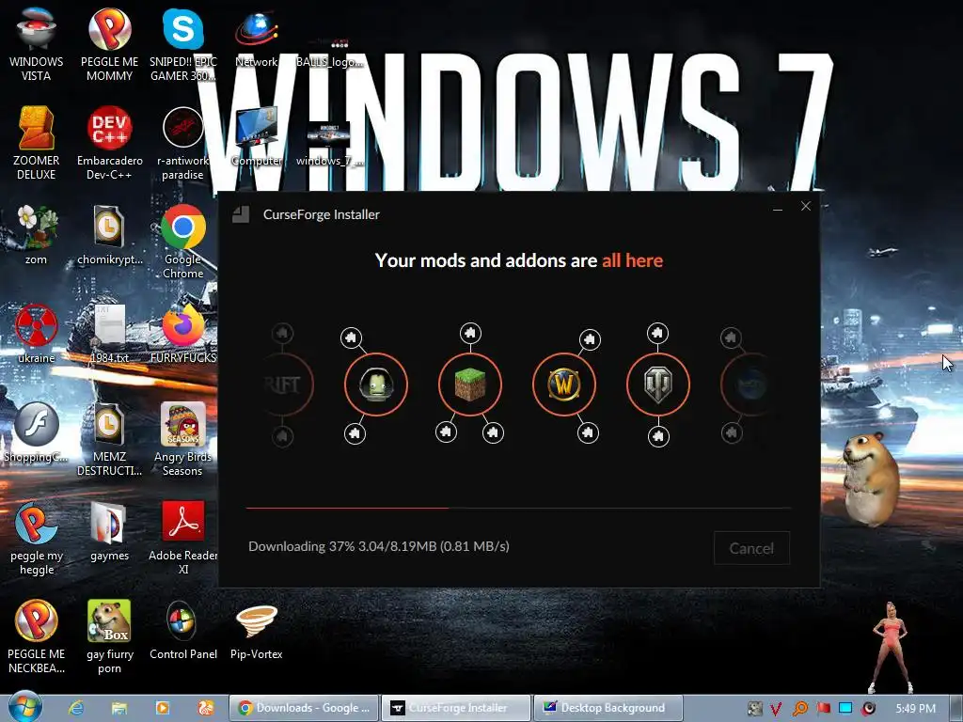Click the dancing hamster desktop pet
The image size is (963, 722).
point(870,479)
